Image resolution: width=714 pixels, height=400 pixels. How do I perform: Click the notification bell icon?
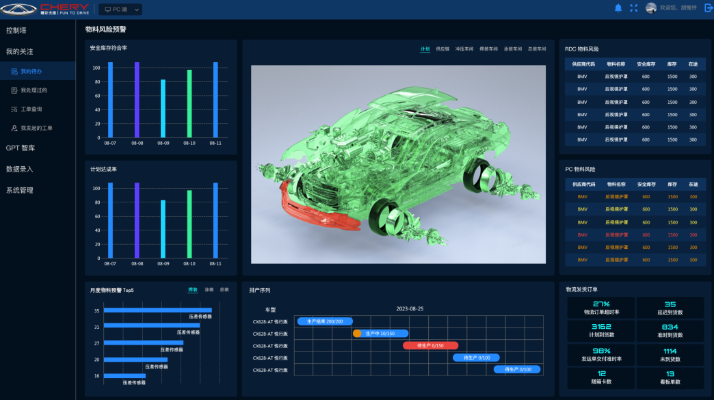point(618,8)
